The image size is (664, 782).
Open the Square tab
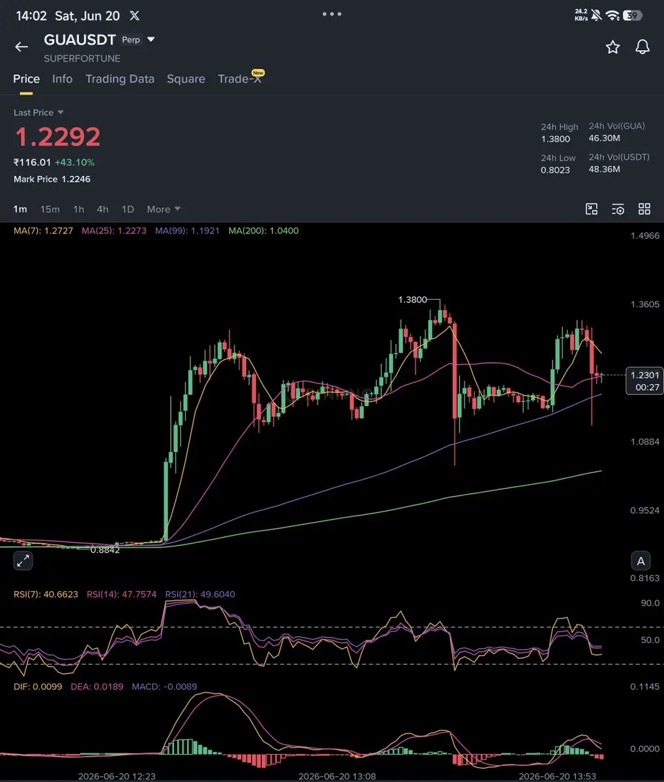(186, 79)
